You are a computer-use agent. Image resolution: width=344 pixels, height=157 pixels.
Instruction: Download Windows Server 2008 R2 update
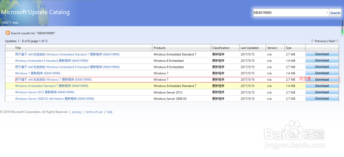click(322, 98)
